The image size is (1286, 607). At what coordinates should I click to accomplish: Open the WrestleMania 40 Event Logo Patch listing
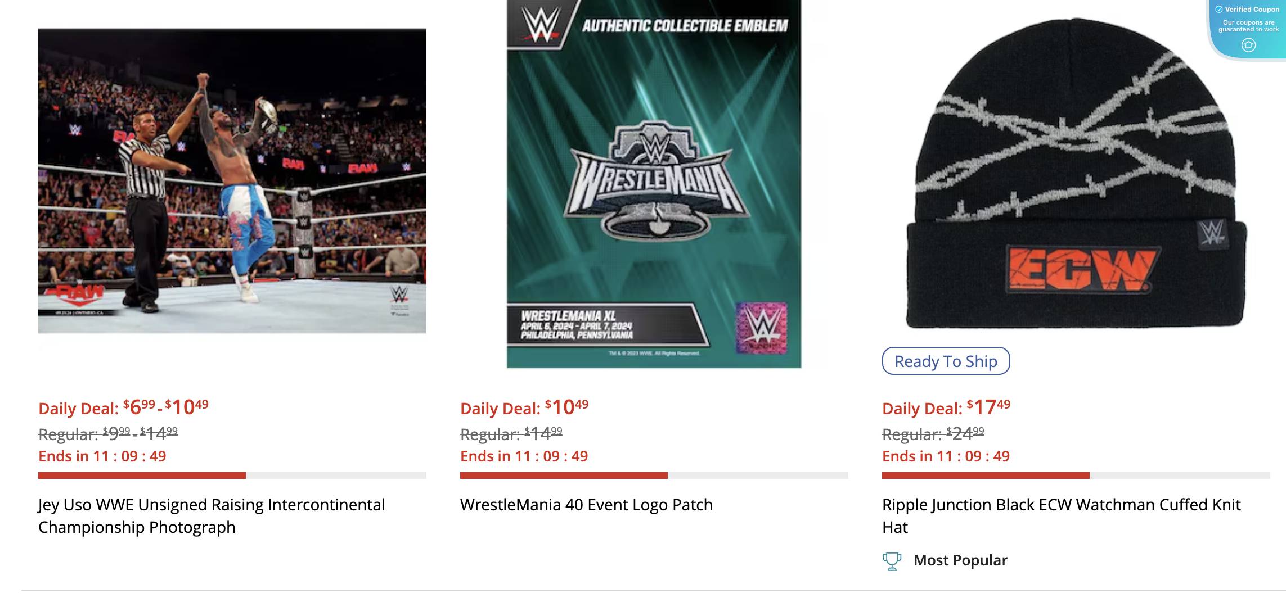pyautogui.click(x=587, y=505)
